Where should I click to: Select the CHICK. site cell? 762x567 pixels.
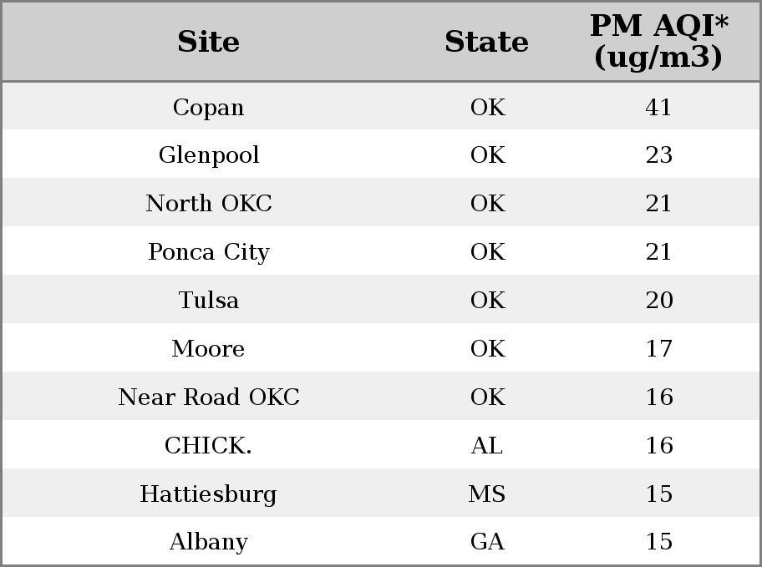(x=209, y=446)
